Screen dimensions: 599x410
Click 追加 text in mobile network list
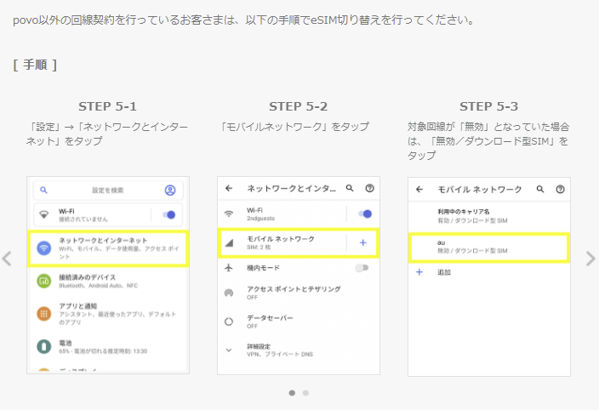[x=444, y=272]
